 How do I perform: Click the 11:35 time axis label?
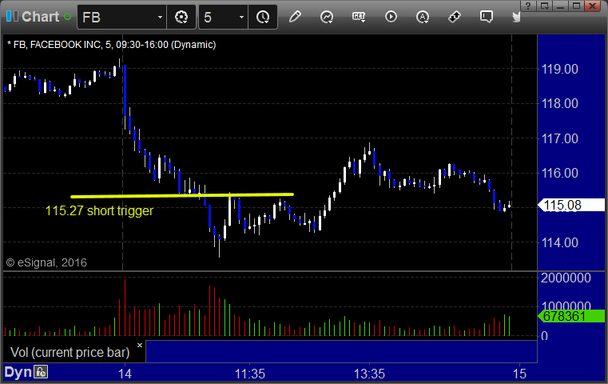click(250, 374)
